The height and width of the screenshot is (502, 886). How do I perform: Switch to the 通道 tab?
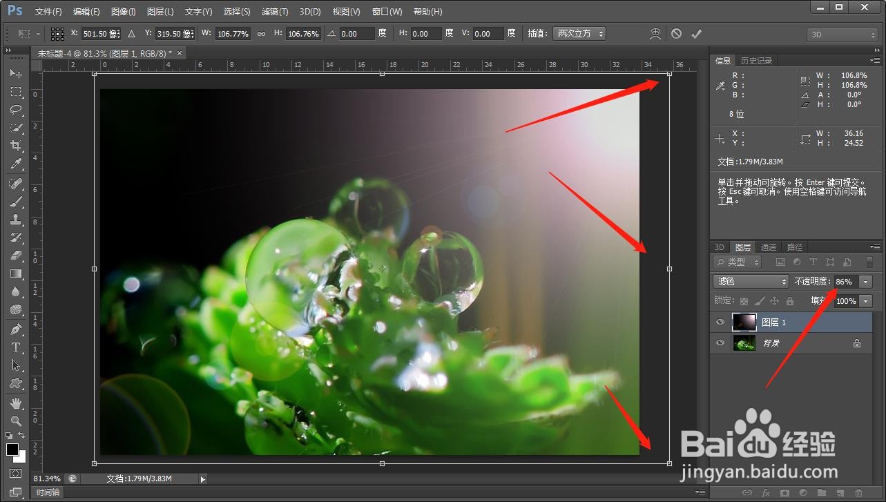tap(769, 247)
